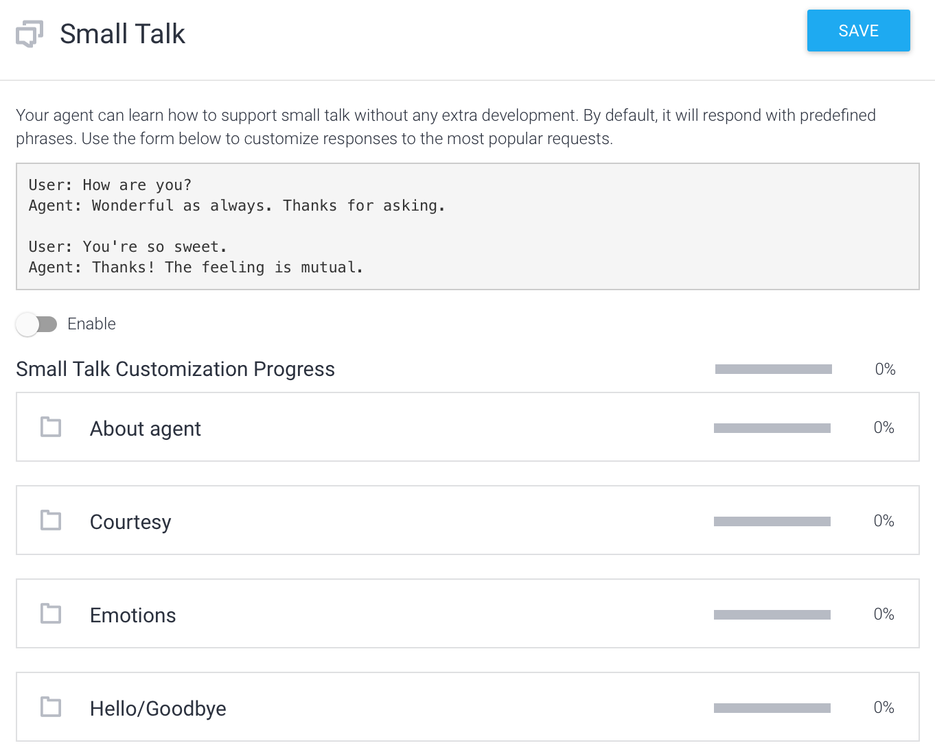
Task: Click the overall customization progress bar
Action: click(774, 369)
